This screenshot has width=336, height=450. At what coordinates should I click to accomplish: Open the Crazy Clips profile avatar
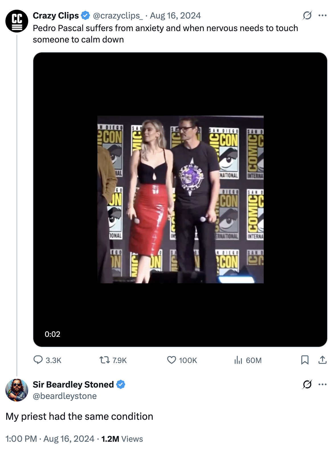(x=17, y=21)
